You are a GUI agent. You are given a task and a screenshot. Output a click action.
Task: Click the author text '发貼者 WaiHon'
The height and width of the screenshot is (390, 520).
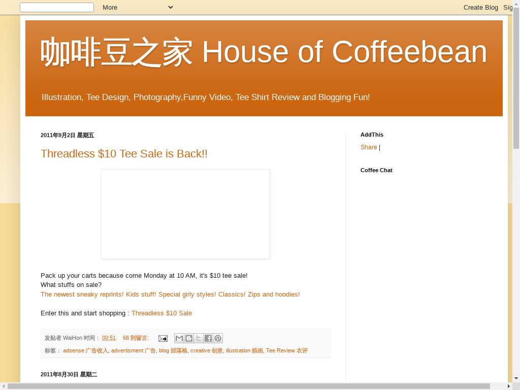[x=63, y=338]
